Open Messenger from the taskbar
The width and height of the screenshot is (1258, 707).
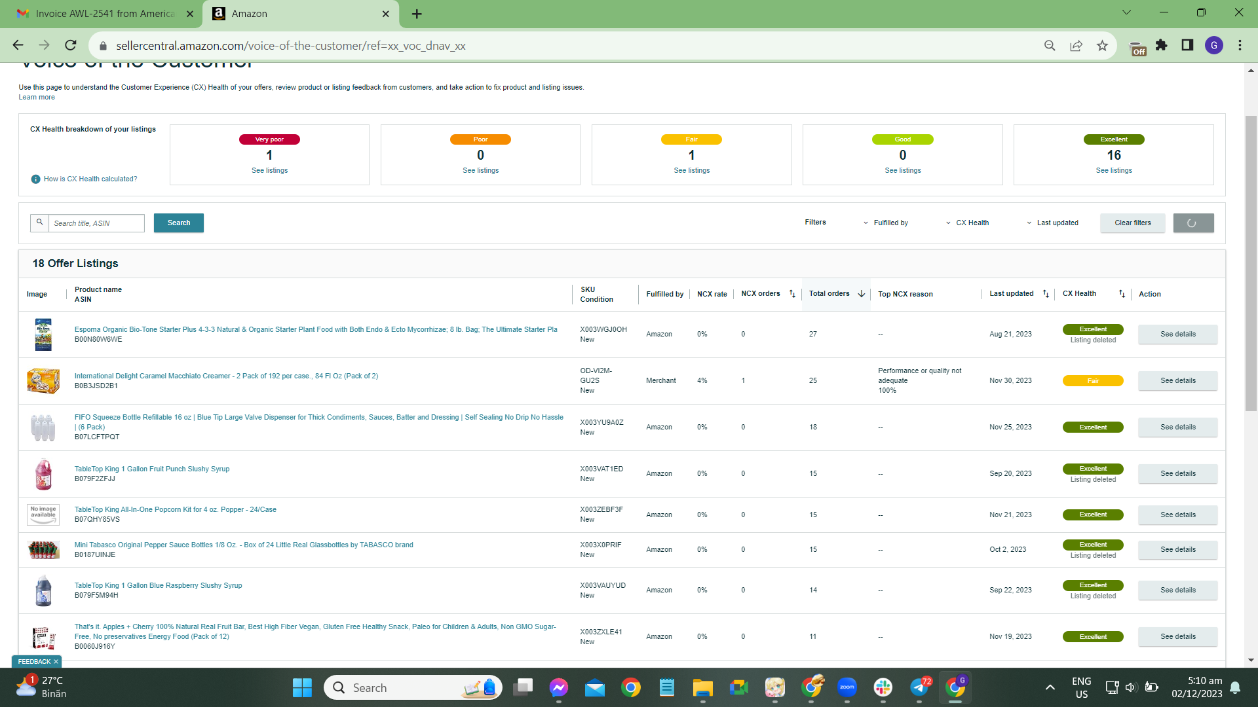(558, 688)
